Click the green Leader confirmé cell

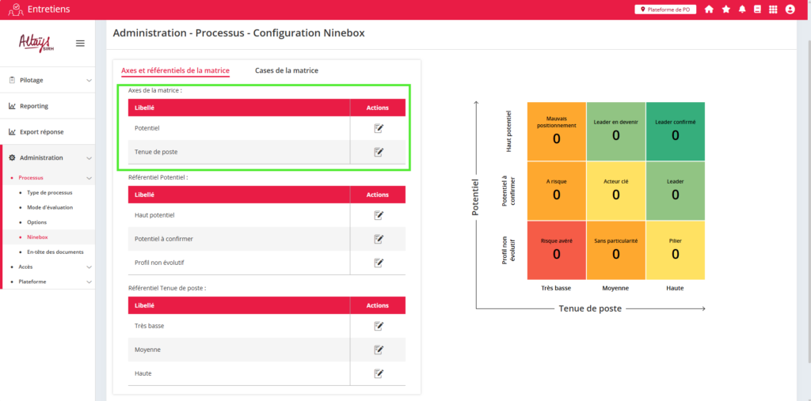coord(675,131)
